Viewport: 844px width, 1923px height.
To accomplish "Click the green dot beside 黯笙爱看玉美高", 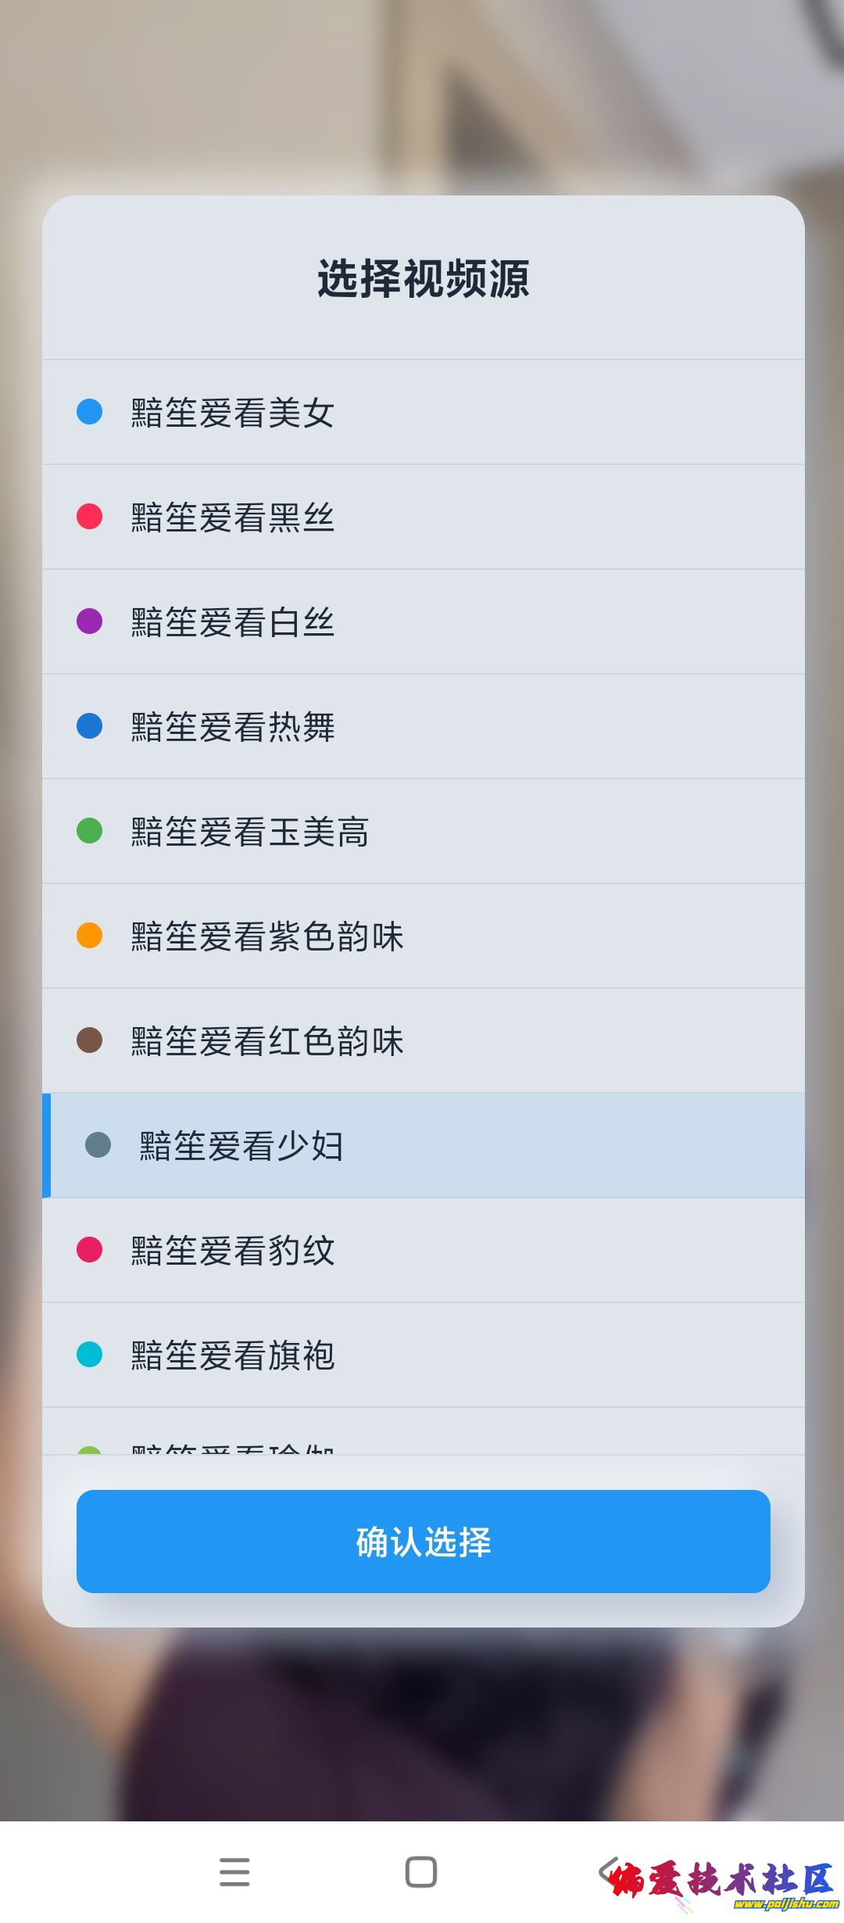I will coord(90,831).
